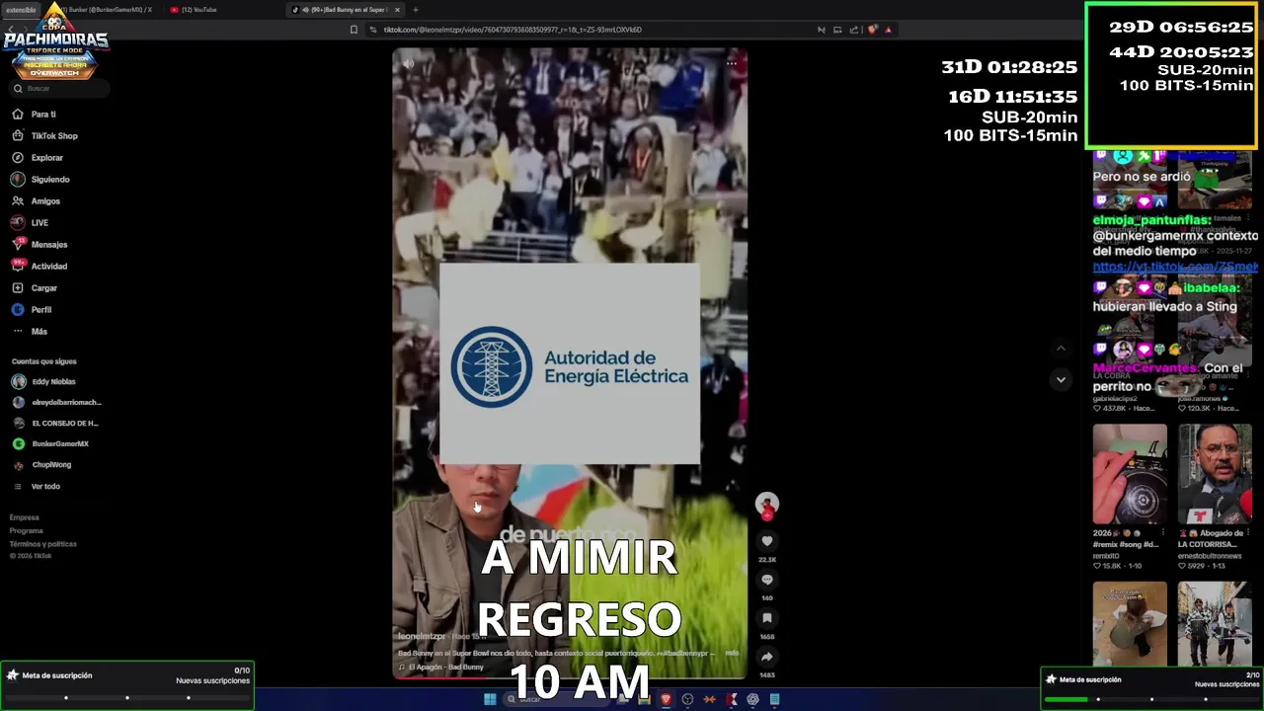This screenshot has width=1264, height=711.
Task: Open the Siguiendo feed
Action: (x=49, y=180)
